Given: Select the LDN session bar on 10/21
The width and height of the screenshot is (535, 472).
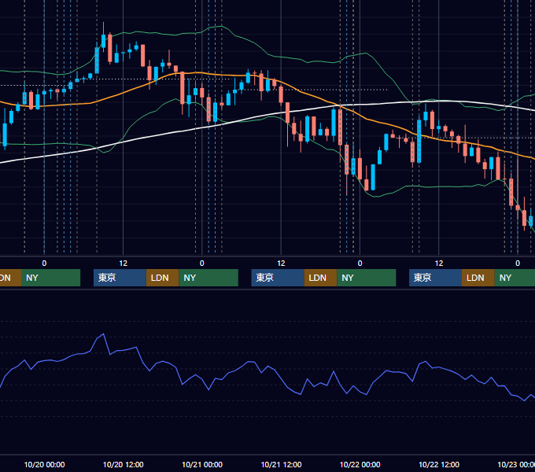Looking at the screenshot, I should [x=320, y=278].
